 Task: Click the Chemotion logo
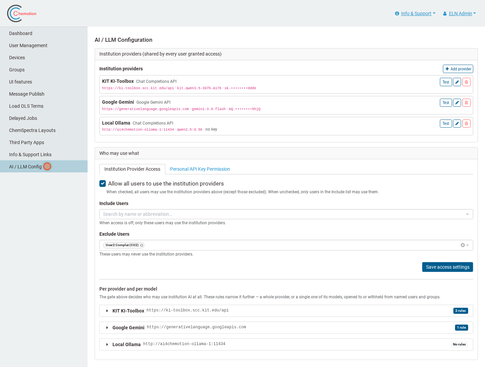click(x=22, y=13)
